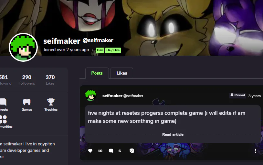
Task: Like the pinned post with heart icon
Action: click(x=90, y=151)
